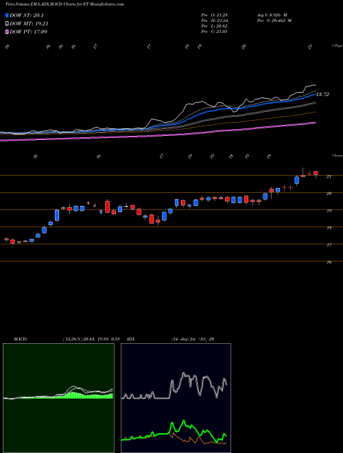
Task: Click the 'Pre V: 20.462 M' value
Action: coord(274,21)
